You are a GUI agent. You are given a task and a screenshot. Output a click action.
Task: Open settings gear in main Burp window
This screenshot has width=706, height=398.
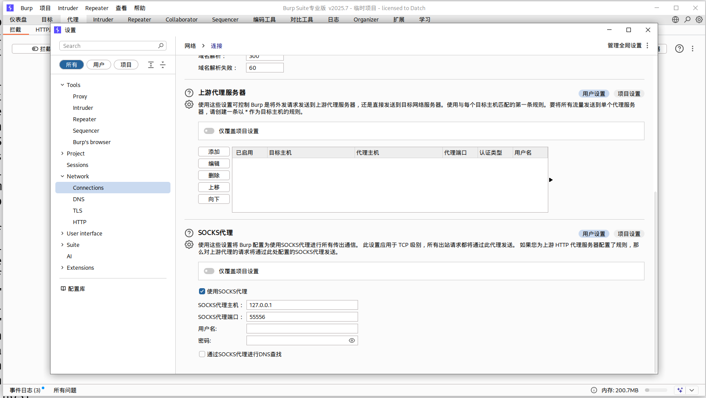click(x=699, y=19)
